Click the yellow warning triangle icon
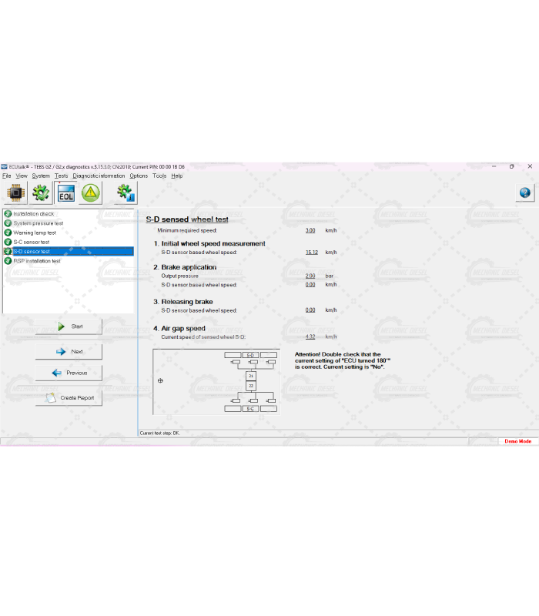 pos(91,193)
